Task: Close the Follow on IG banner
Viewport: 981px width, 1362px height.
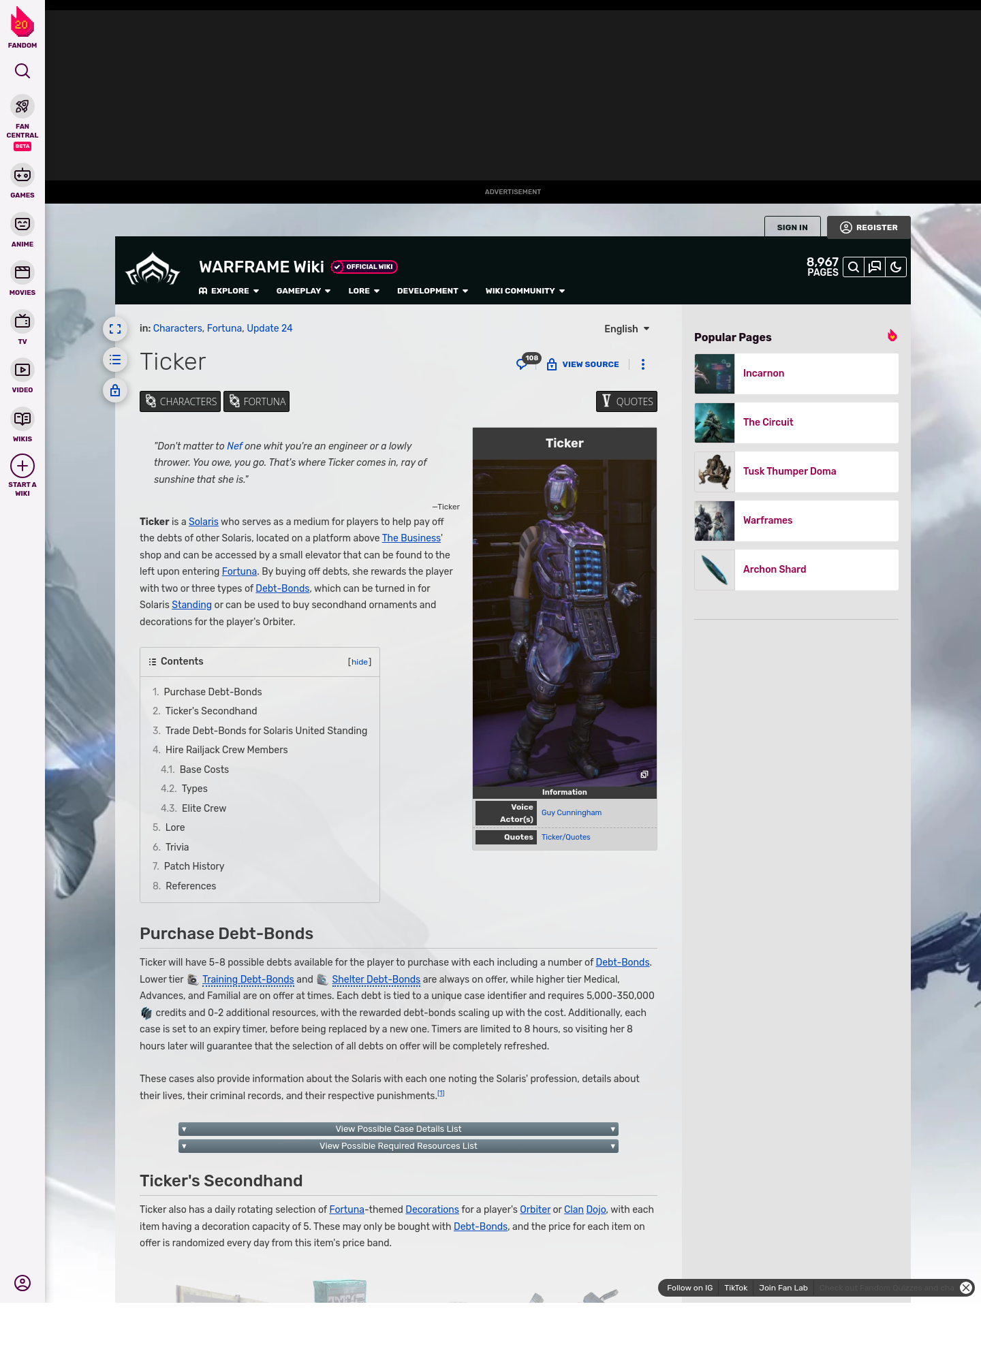Action: [x=966, y=1288]
